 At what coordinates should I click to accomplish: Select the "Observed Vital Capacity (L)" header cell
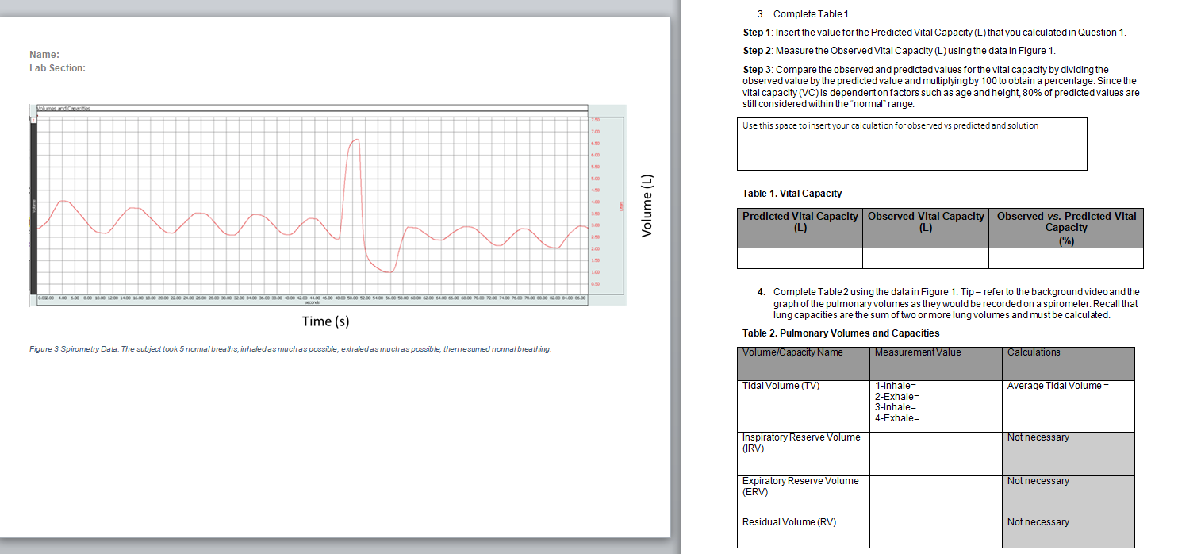(x=925, y=228)
